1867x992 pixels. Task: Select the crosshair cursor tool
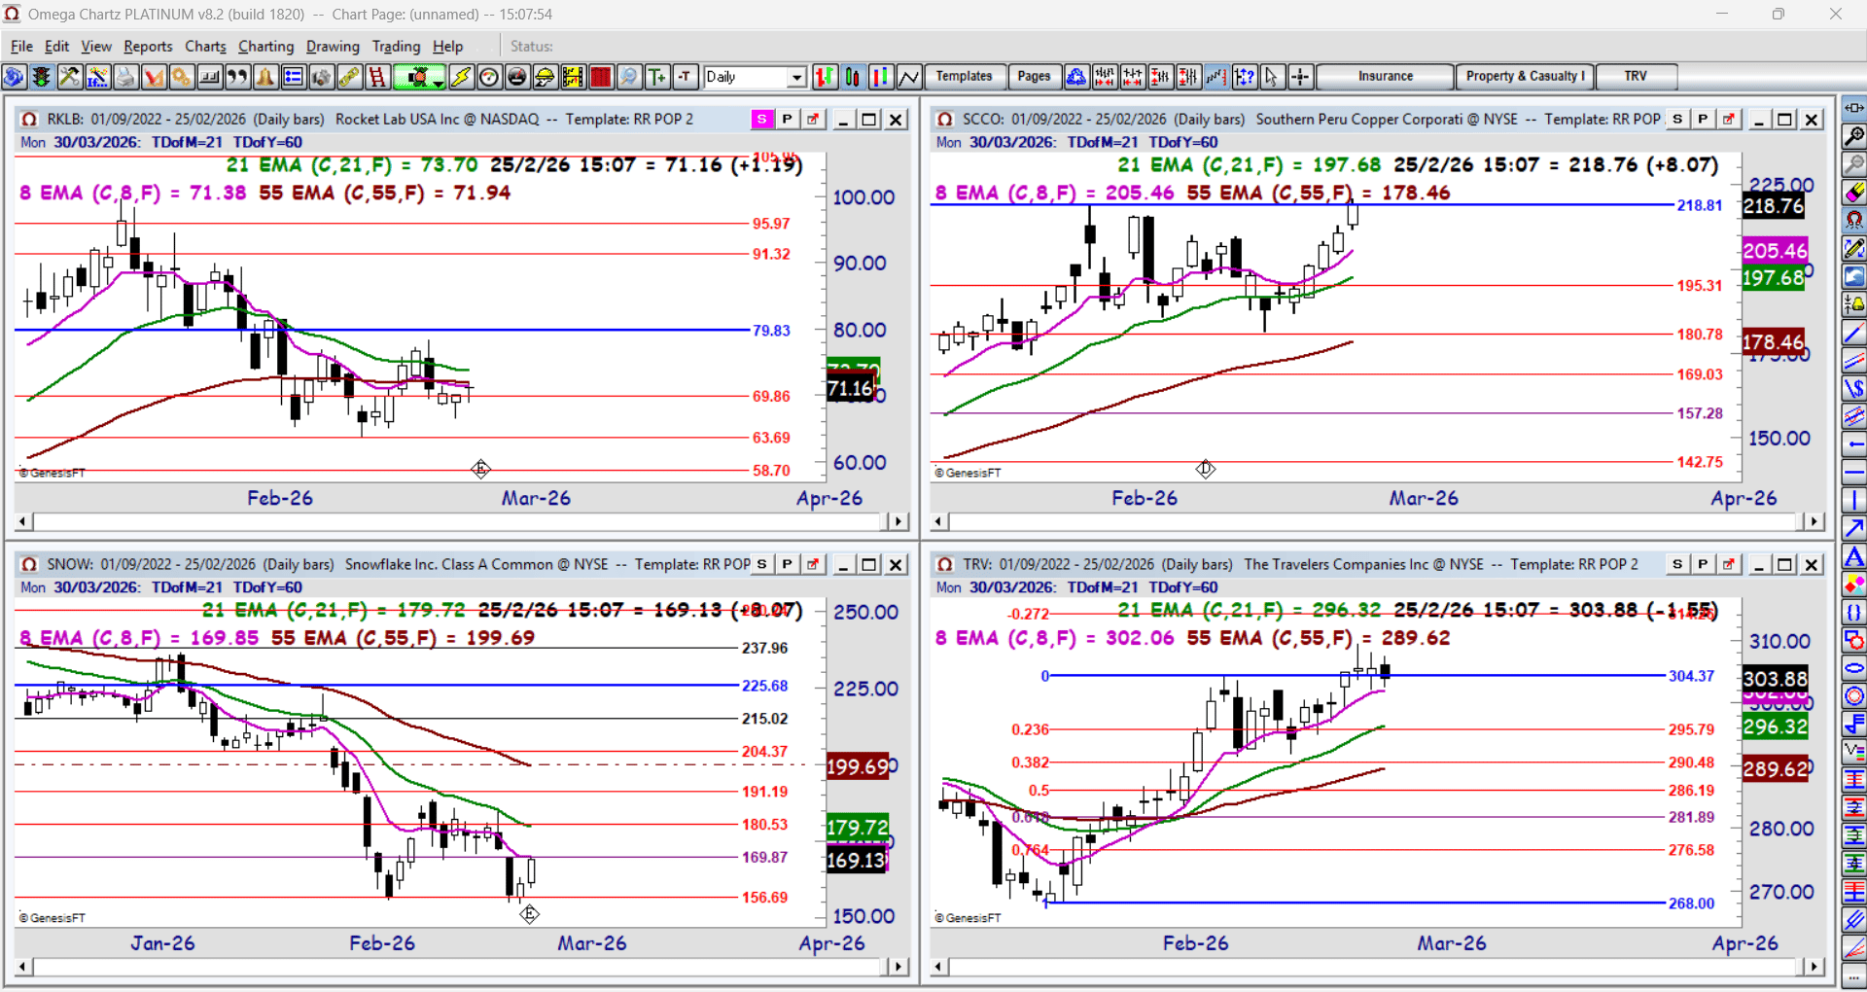tap(1300, 77)
